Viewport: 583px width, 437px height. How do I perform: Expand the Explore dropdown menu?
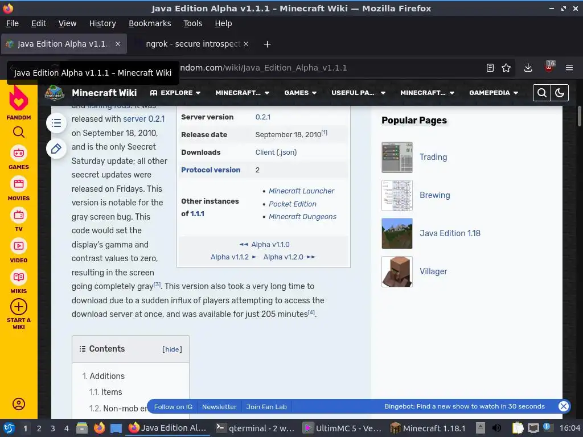[175, 93]
